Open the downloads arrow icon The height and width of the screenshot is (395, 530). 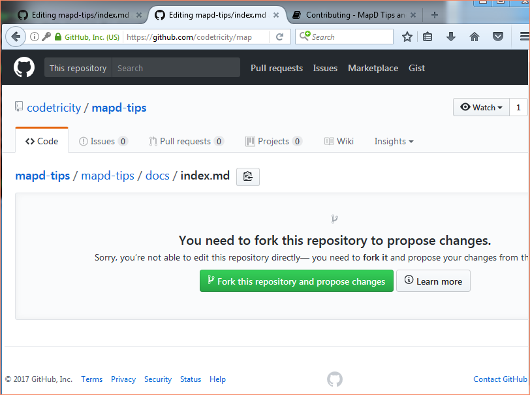coord(451,37)
